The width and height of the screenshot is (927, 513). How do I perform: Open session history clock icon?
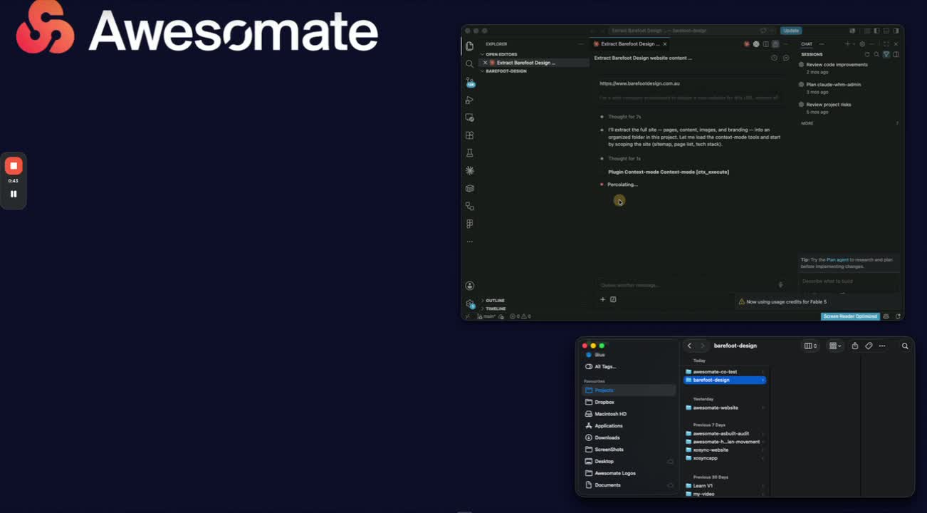point(774,58)
